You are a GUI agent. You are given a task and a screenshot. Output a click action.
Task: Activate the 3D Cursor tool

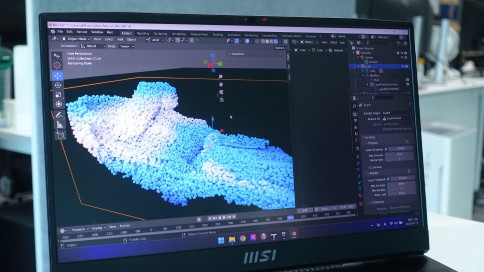click(57, 65)
